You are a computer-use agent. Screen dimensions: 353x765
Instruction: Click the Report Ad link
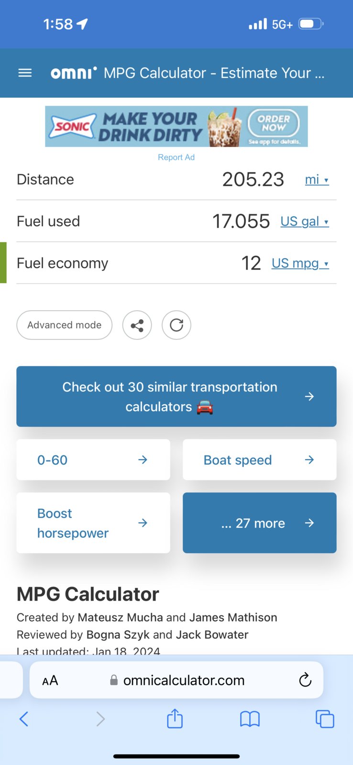pyautogui.click(x=176, y=157)
